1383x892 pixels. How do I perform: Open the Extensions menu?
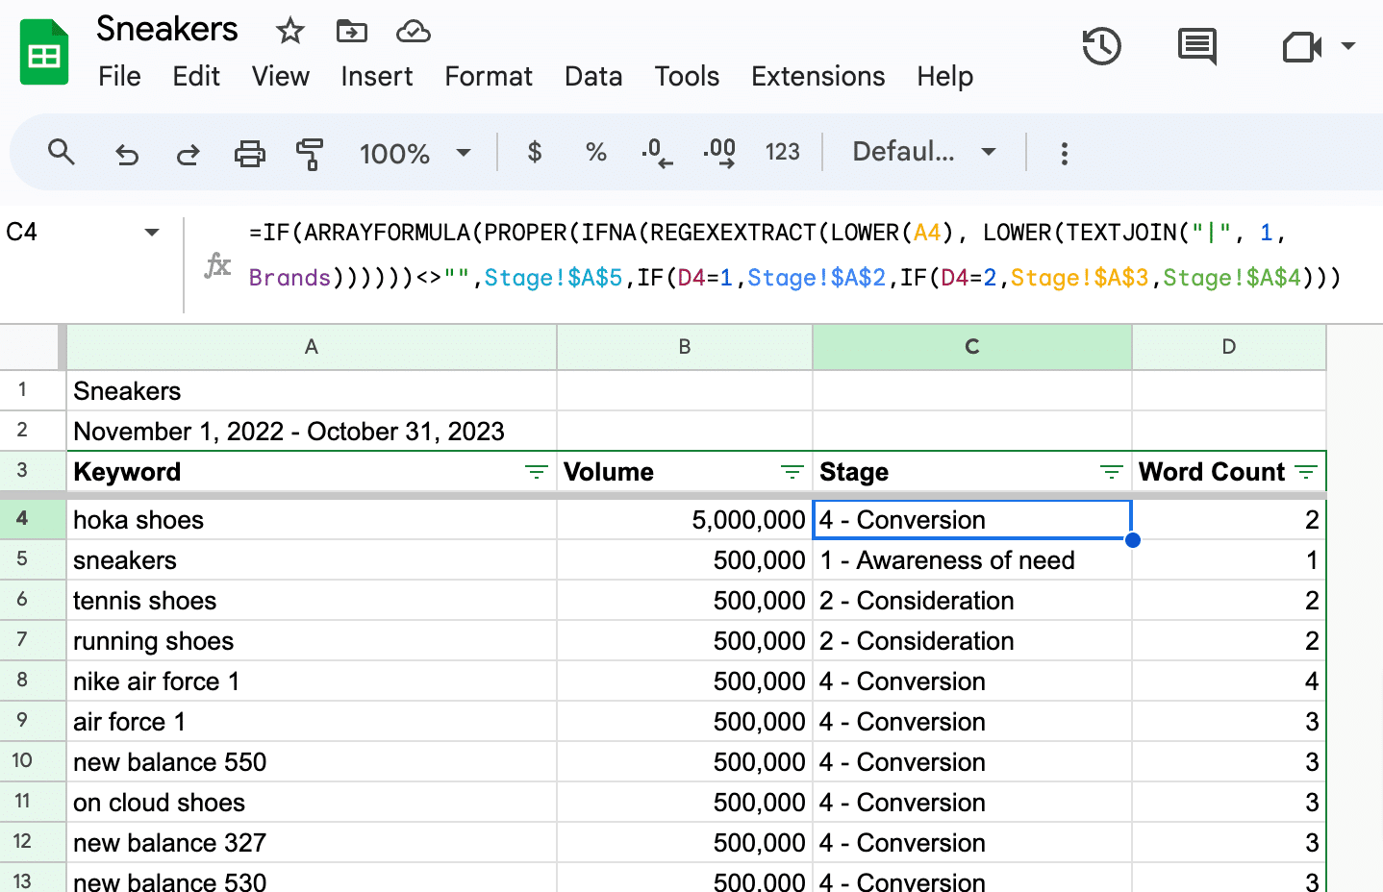pyautogui.click(x=818, y=77)
